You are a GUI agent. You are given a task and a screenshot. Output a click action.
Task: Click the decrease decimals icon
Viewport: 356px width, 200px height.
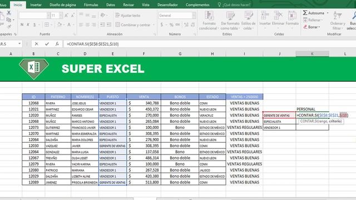[193, 24]
